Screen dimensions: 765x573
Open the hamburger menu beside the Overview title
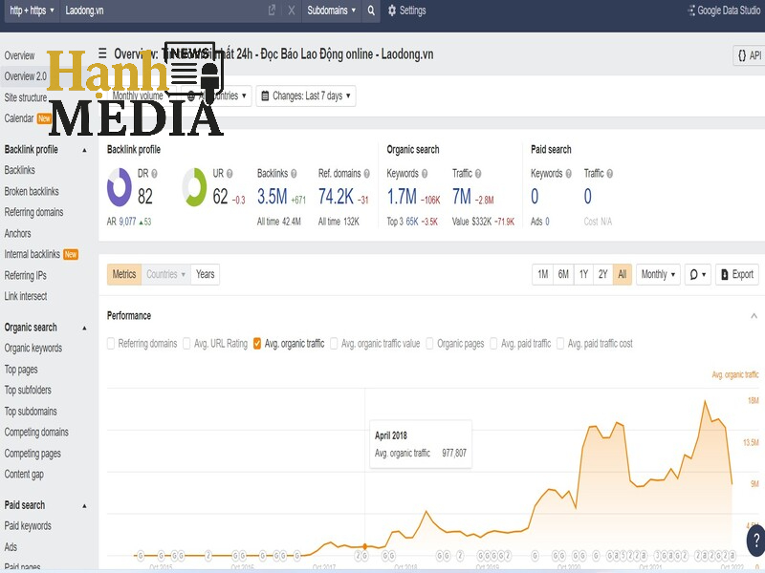(x=102, y=53)
